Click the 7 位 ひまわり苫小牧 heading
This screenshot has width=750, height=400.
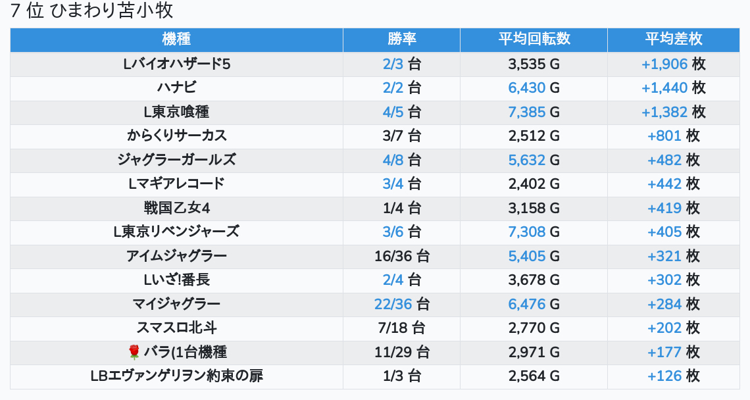pos(91,11)
